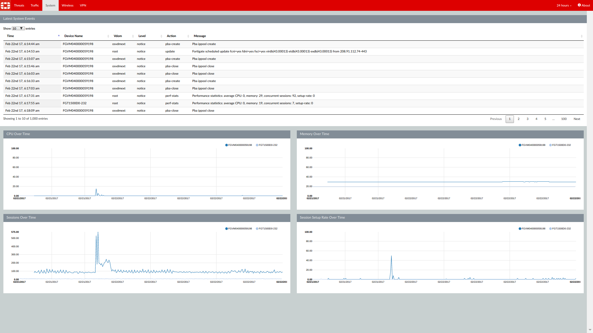Open the About info icon
The image size is (593, 333).
click(x=579, y=5)
